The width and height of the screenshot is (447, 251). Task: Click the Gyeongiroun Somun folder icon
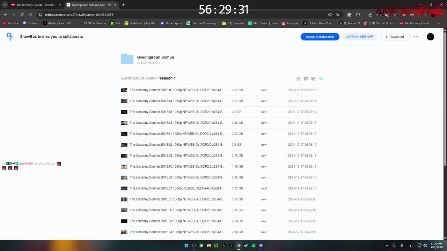point(127,59)
